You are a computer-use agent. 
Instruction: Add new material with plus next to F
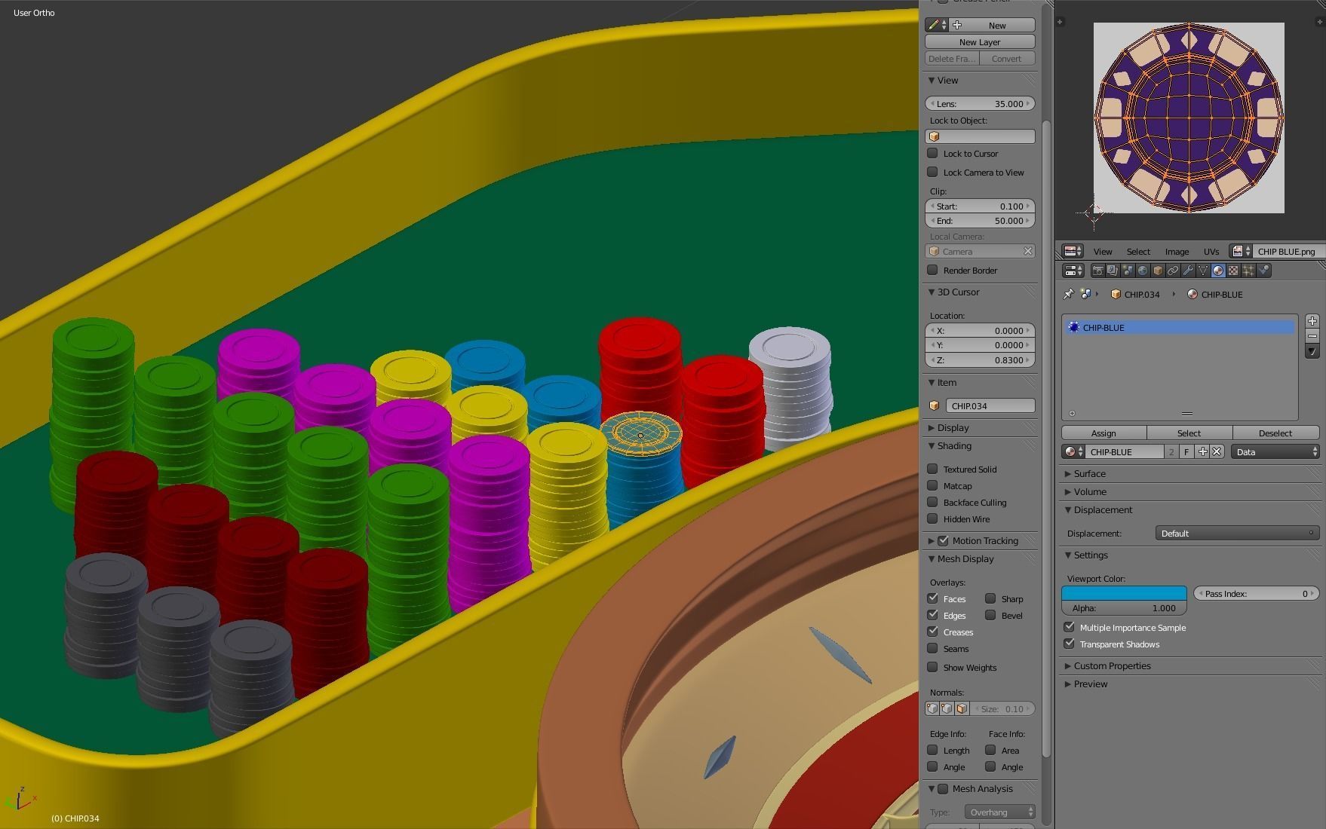[1202, 452]
